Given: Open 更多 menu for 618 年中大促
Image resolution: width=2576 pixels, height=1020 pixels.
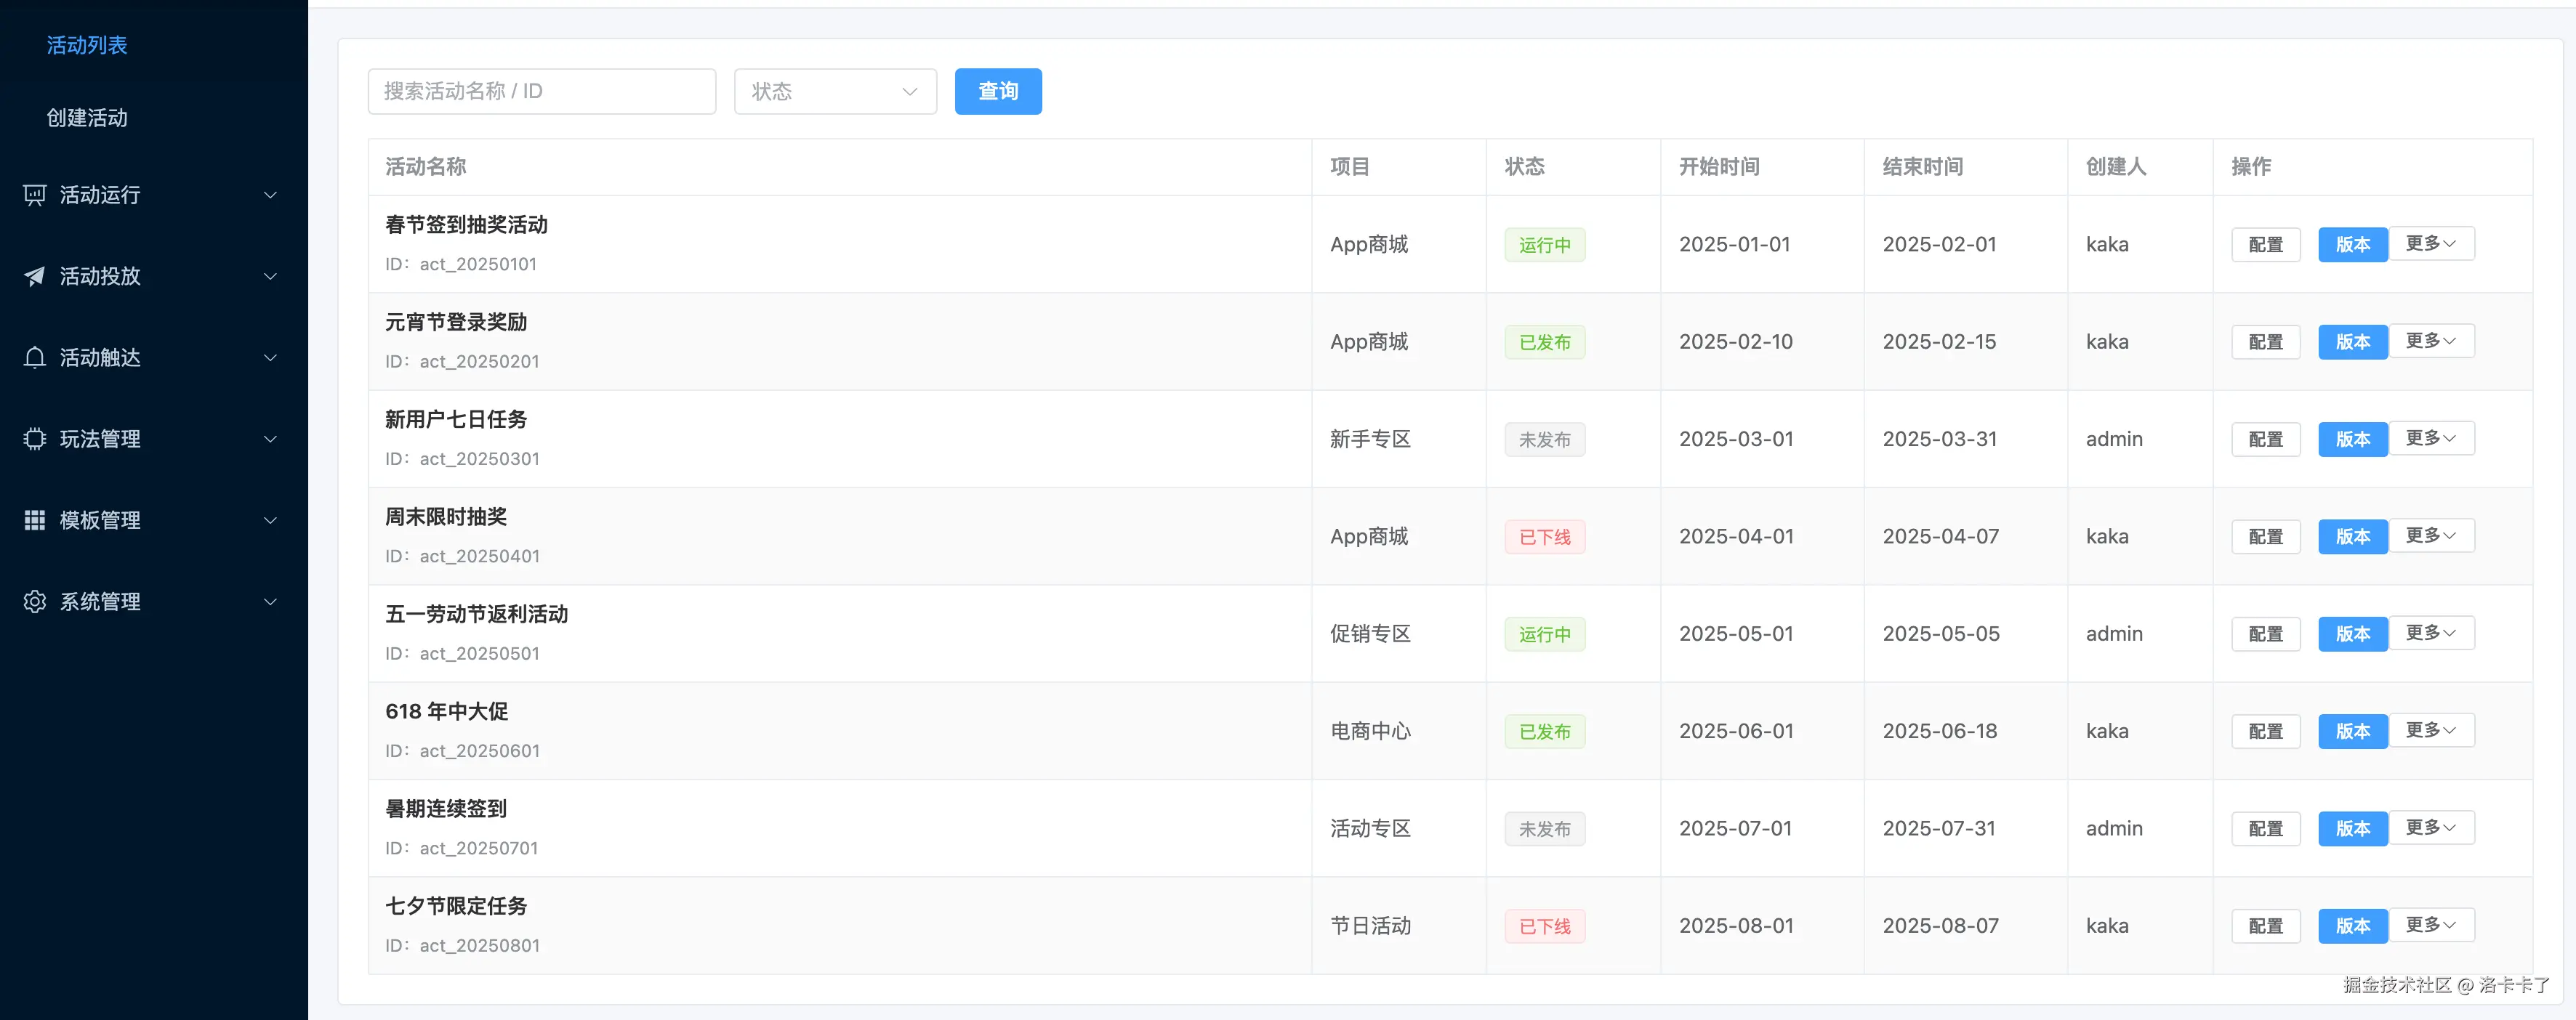Looking at the screenshot, I should pyautogui.click(x=2431, y=730).
